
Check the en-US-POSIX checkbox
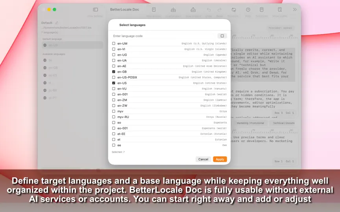pyautogui.click(x=114, y=77)
